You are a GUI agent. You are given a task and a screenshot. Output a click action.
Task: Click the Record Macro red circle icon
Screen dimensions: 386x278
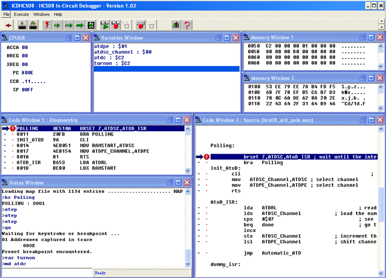(x=116, y=25)
